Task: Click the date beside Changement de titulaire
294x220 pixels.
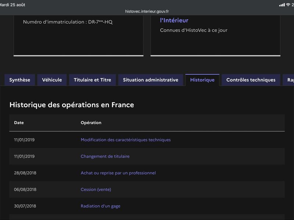Action: pos(24,157)
